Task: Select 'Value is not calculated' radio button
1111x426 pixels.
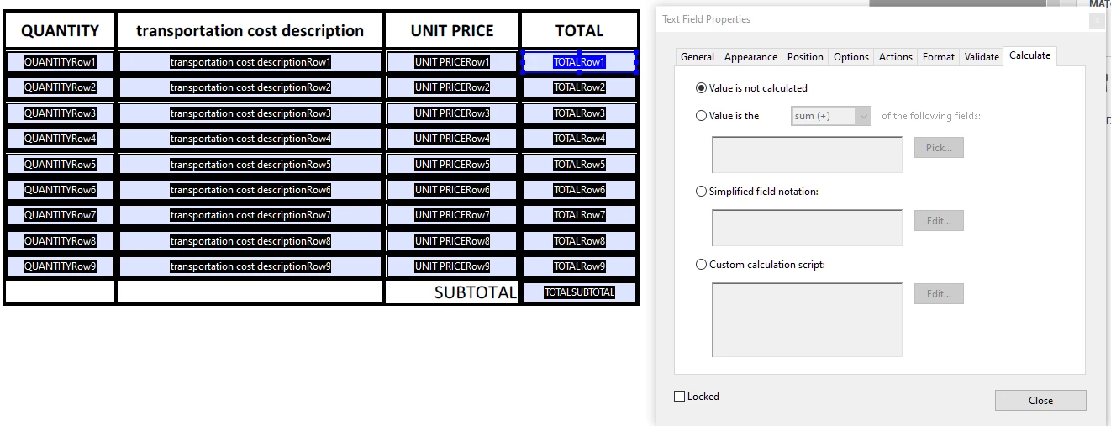Action: [701, 88]
